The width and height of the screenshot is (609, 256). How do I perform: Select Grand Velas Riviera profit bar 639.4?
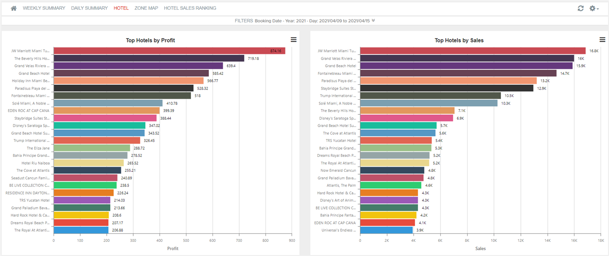point(138,66)
